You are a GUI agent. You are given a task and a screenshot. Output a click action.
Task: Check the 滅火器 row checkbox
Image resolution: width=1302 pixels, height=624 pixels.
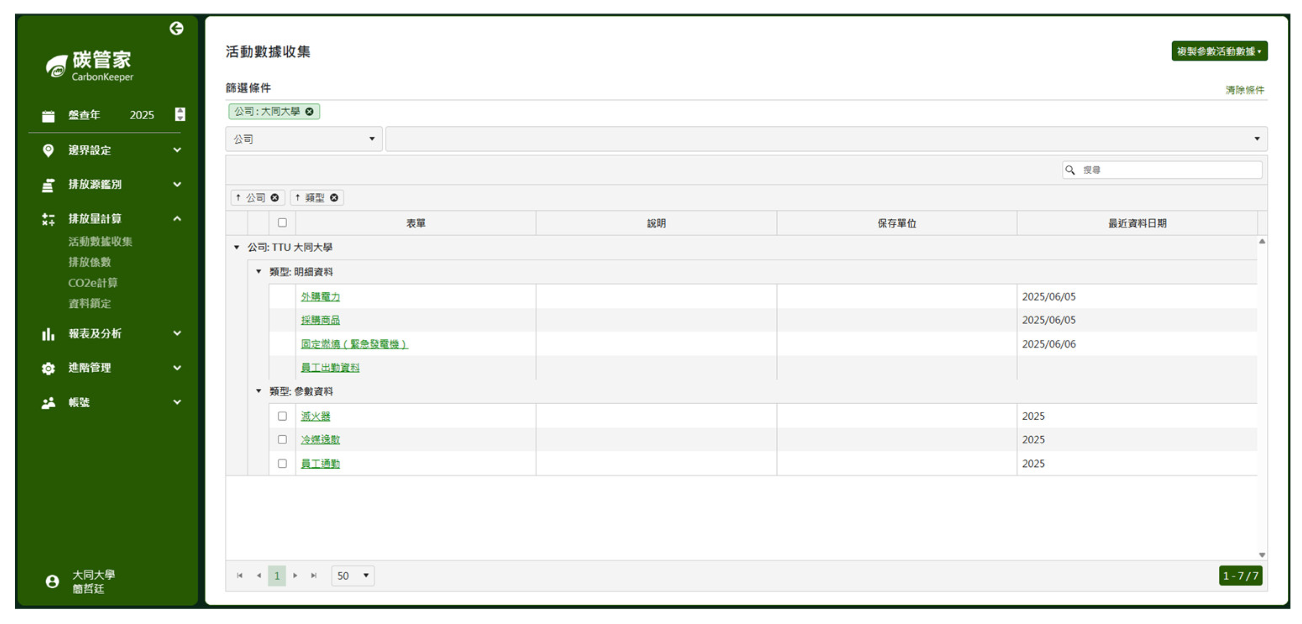pos(282,416)
